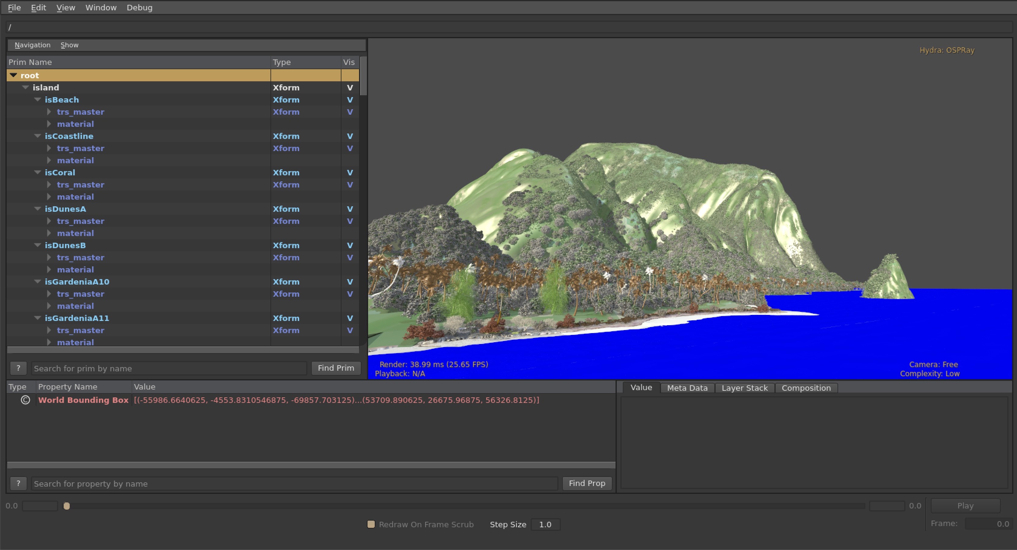Image resolution: width=1017 pixels, height=550 pixels.
Task: Expand trs_master under isGardeniaA11
Action: (x=49, y=330)
